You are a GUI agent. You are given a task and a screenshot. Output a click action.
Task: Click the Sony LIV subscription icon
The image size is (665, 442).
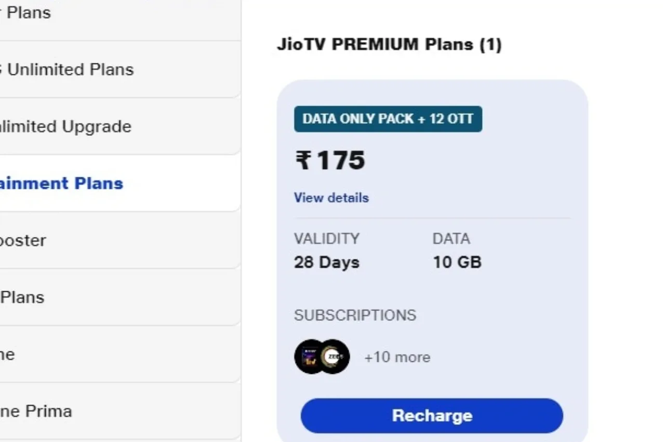click(308, 357)
